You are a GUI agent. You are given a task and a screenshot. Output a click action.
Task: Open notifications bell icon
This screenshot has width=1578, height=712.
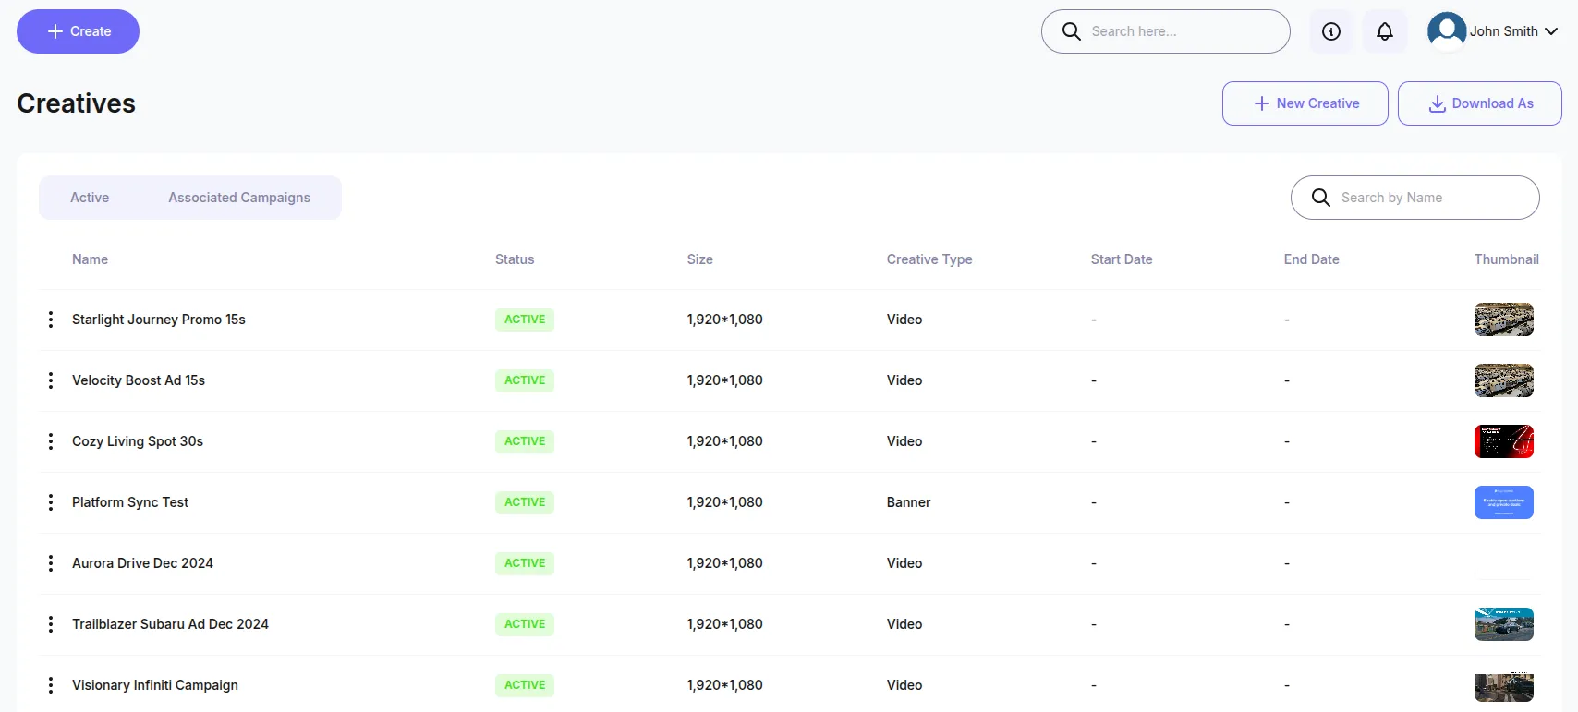pyautogui.click(x=1385, y=31)
